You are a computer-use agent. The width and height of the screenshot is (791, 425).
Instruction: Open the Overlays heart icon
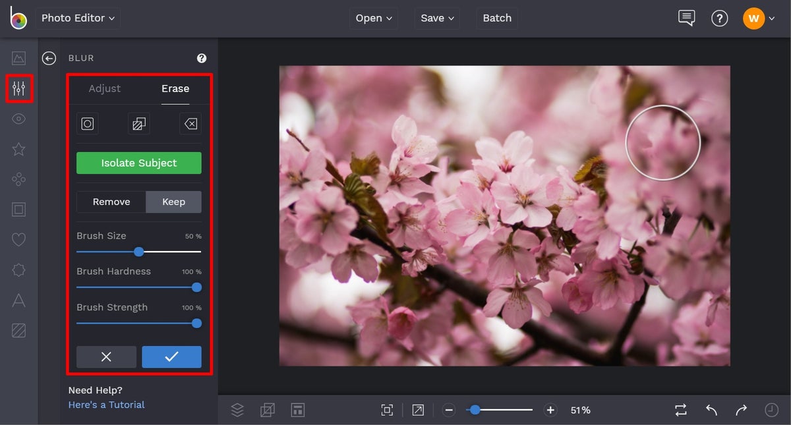click(x=18, y=240)
